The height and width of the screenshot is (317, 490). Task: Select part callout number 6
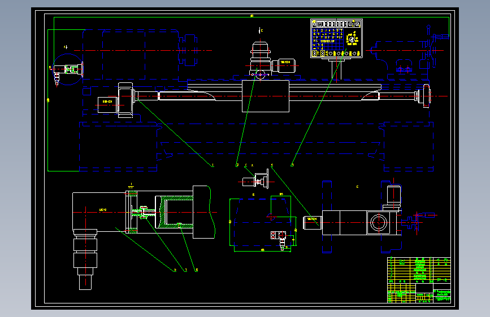(175, 270)
